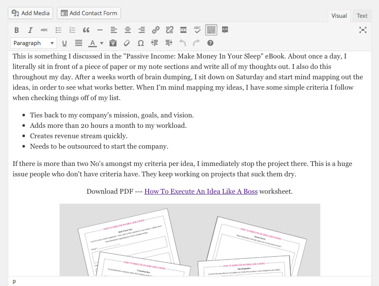Open the Paragraph format dropdown
The image size is (379, 286).
click(33, 43)
